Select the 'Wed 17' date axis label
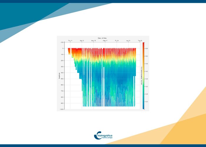The width and height of the screenshot is (206, 147). [105, 41]
